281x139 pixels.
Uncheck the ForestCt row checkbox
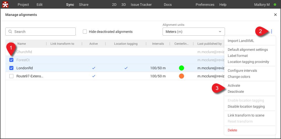pos(11,60)
